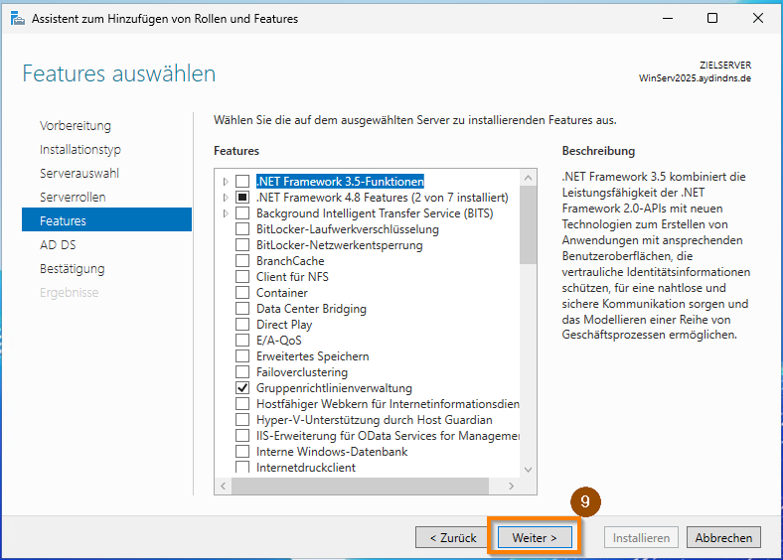Select the BranchCache feature label
This screenshot has height=560, width=783.
pos(290,261)
